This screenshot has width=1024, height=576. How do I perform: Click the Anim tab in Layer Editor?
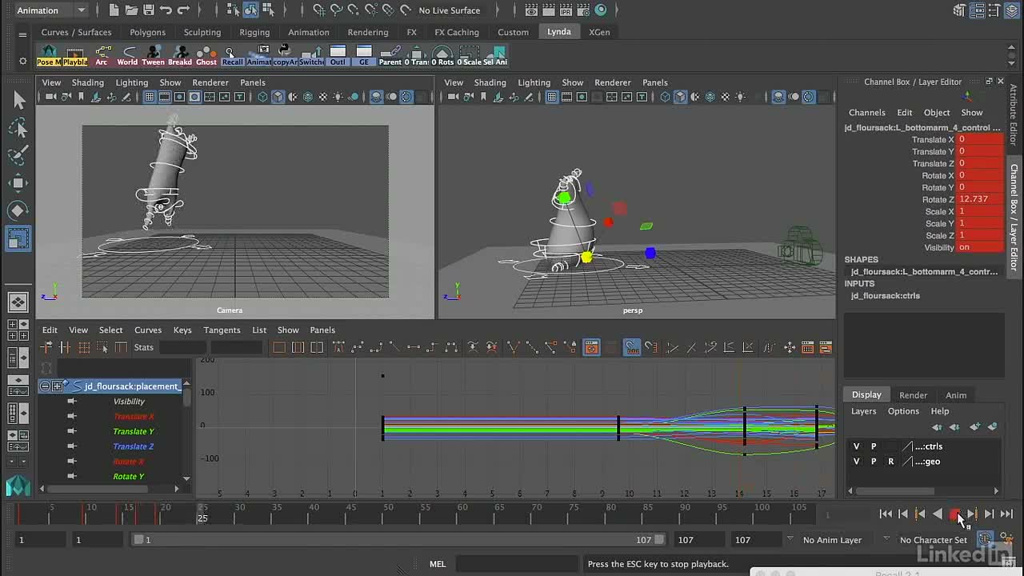(x=956, y=395)
